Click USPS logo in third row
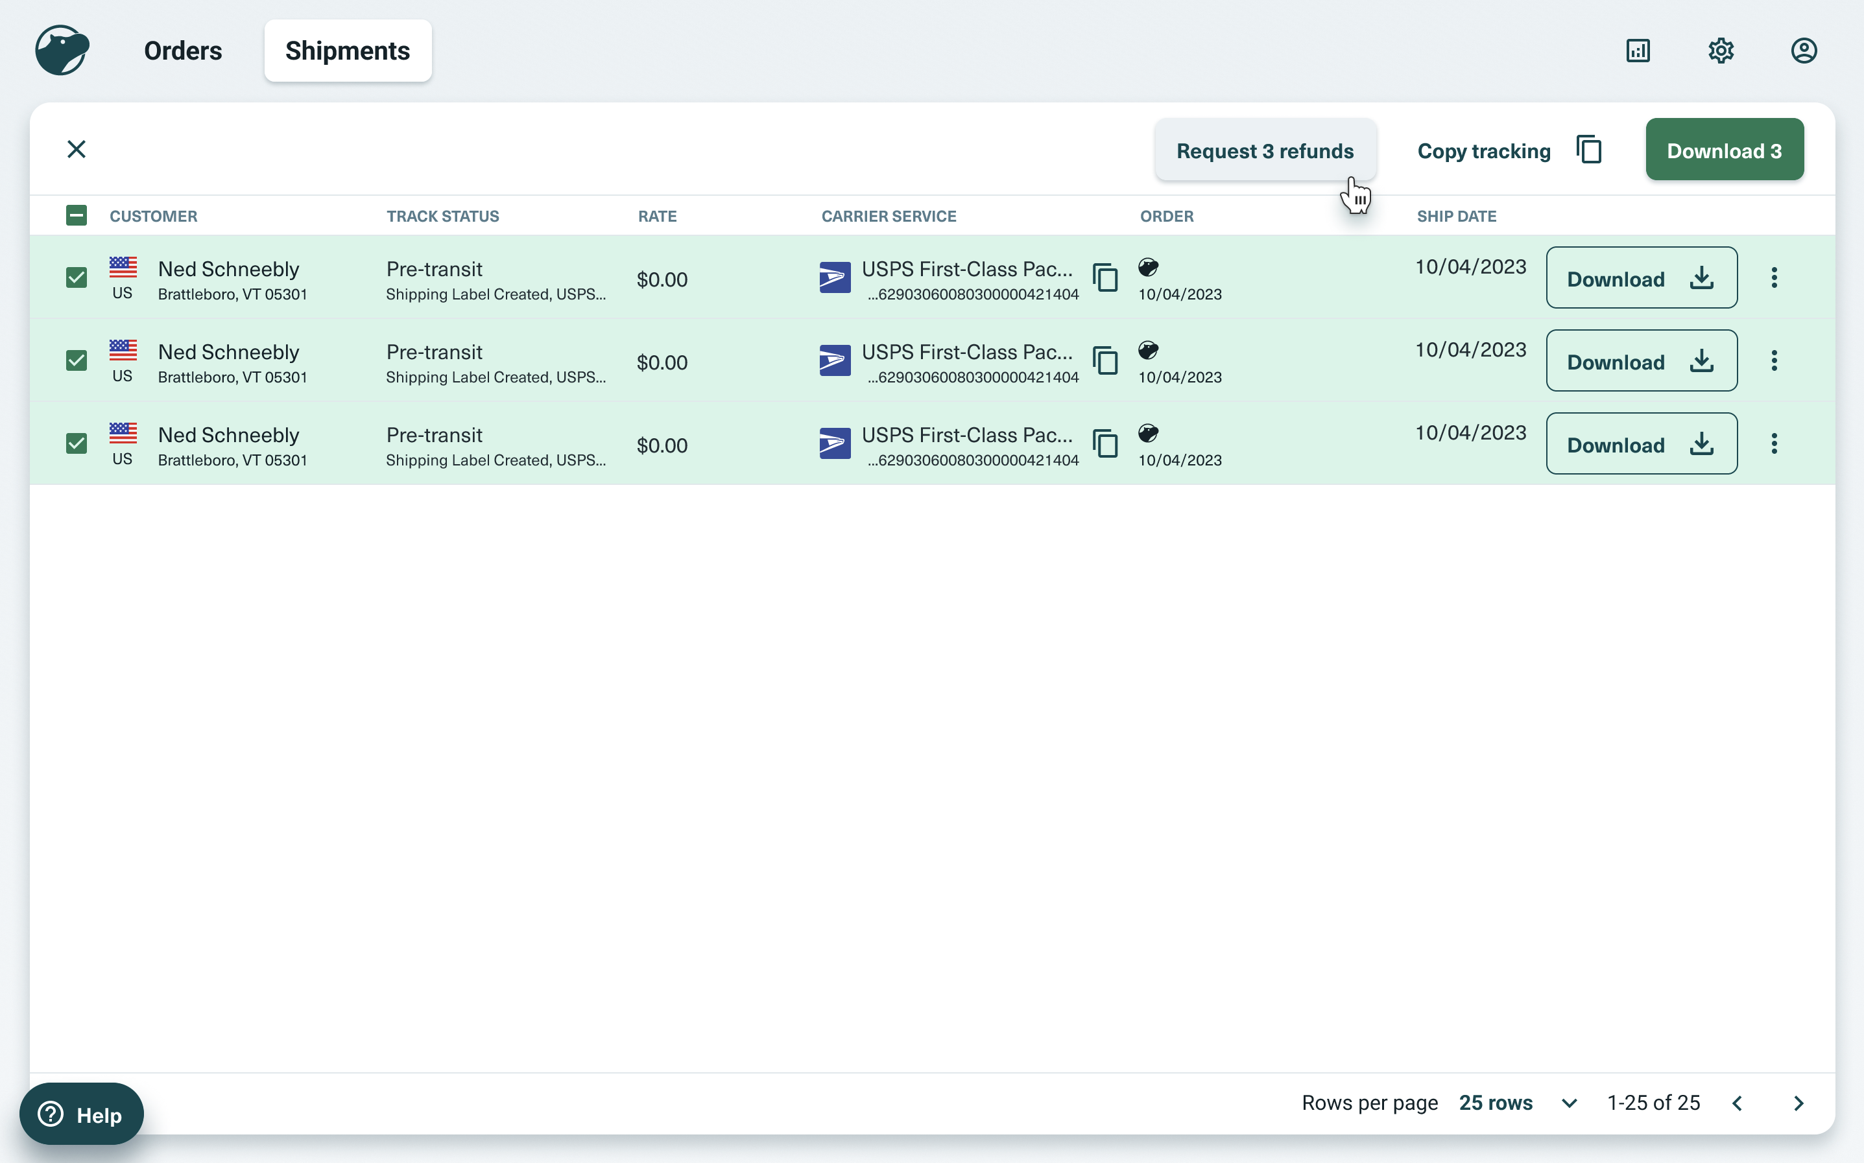 pos(835,444)
